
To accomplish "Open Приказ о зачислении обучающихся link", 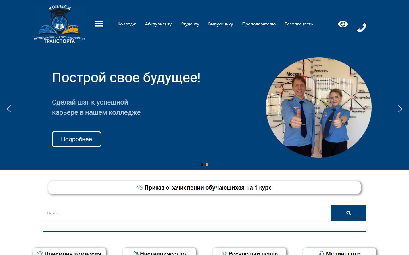I will [x=204, y=188].
